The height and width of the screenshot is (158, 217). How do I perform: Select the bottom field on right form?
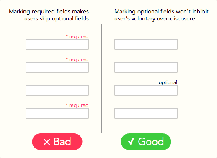click(x=146, y=113)
